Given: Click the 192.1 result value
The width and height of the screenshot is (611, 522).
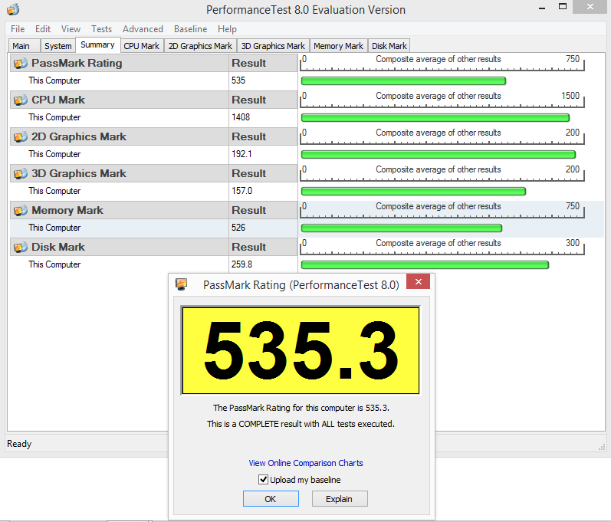Looking at the screenshot, I should [x=241, y=154].
